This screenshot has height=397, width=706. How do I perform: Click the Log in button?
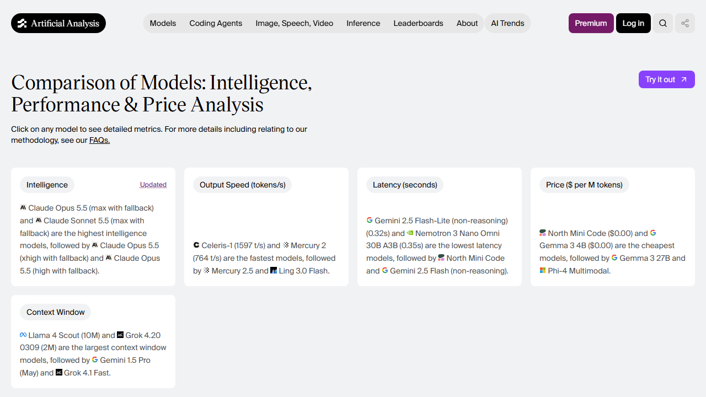[x=633, y=23]
